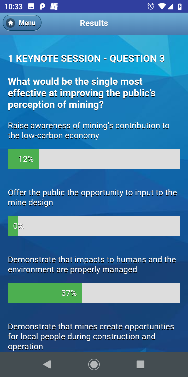This screenshot has width=188, height=377.
Task: Tap the Results header title
Action: point(94,23)
